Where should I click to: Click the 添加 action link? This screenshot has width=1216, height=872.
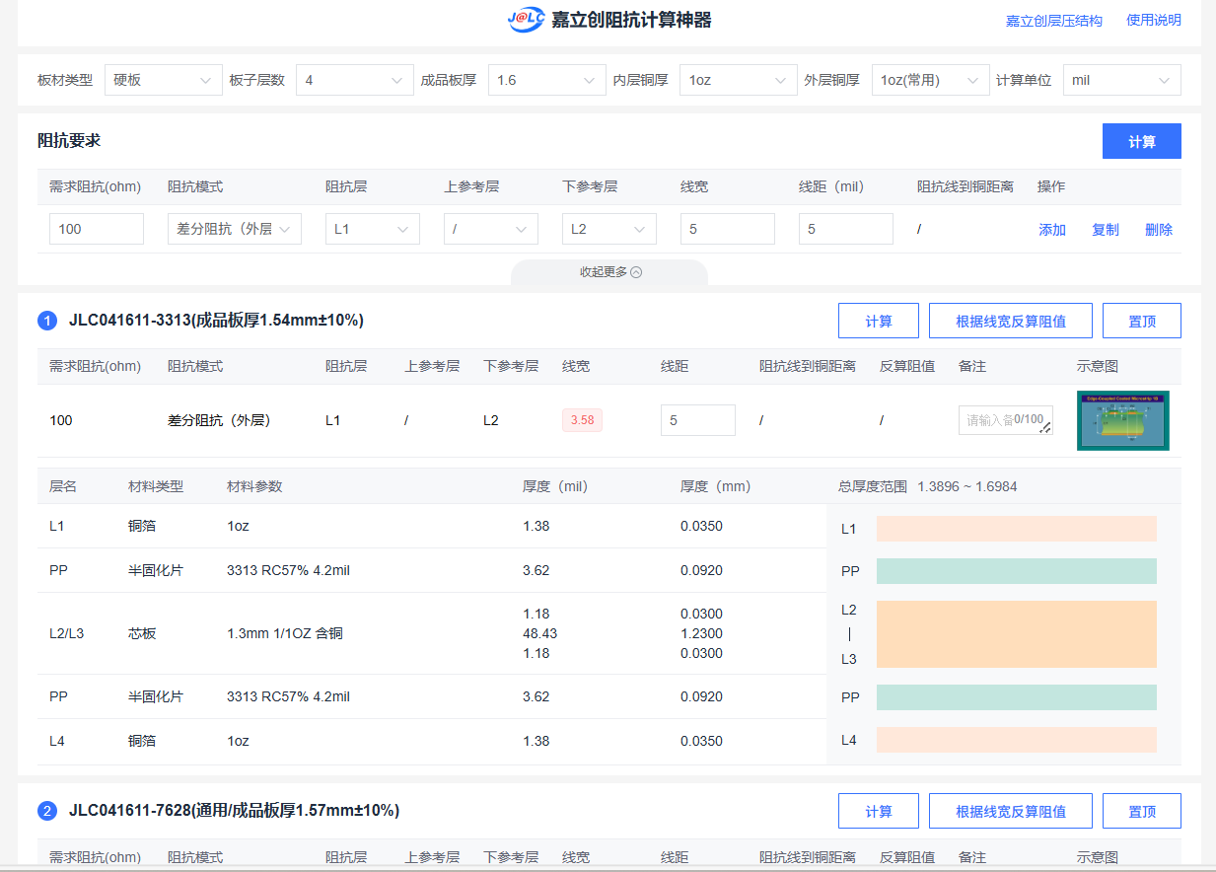point(1052,230)
